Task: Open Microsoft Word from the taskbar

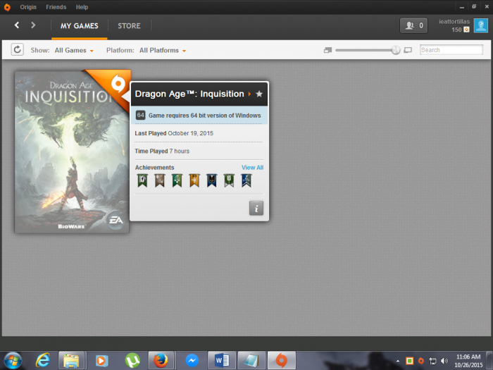Action: pos(222,361)
